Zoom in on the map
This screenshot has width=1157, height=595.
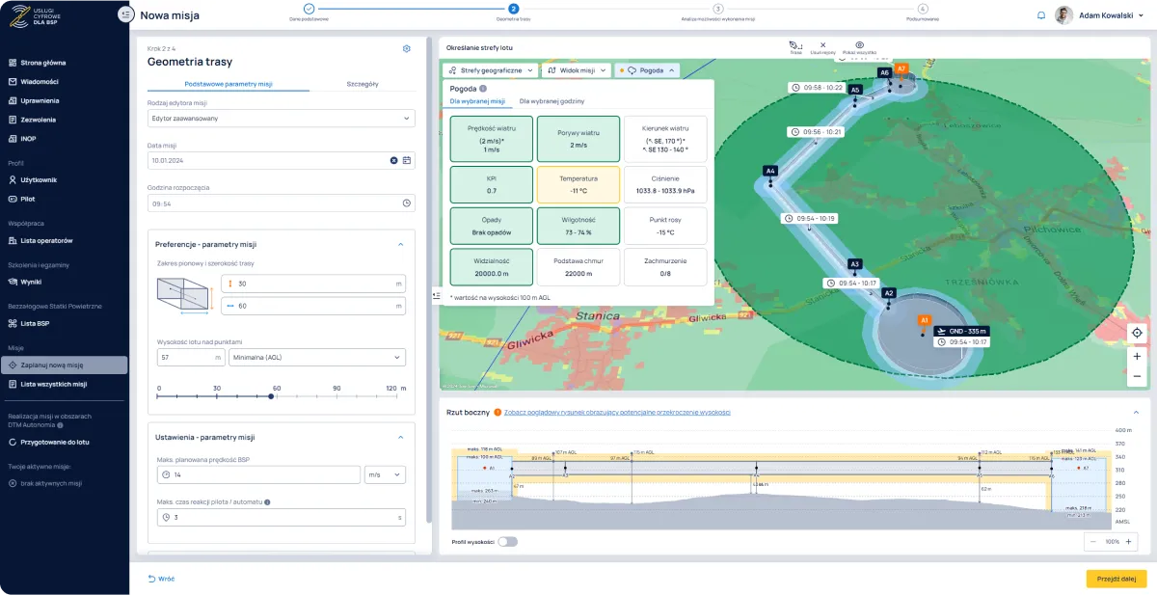click(1138, 356)
